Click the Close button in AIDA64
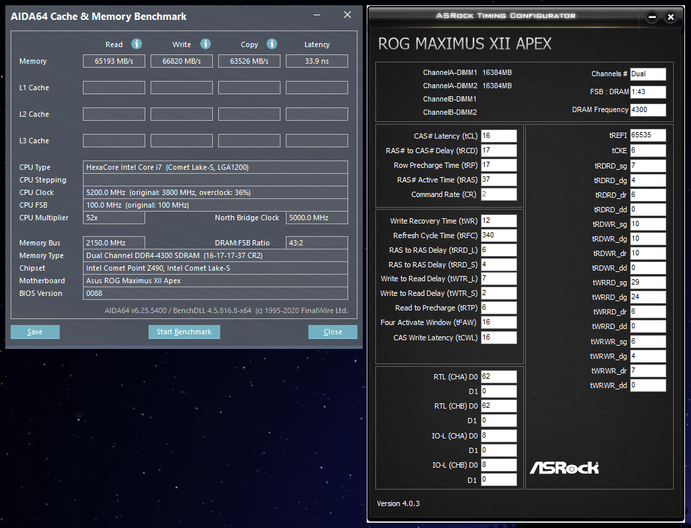 [333, 332]
